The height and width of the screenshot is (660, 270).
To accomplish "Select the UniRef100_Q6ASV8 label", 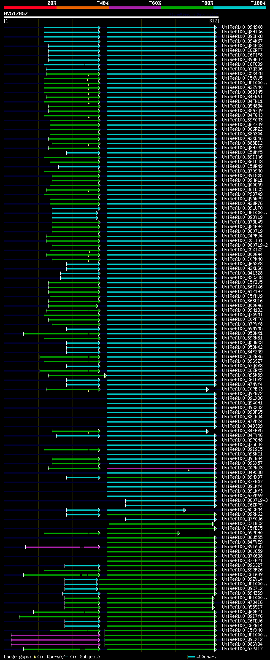I will point(242,264).
